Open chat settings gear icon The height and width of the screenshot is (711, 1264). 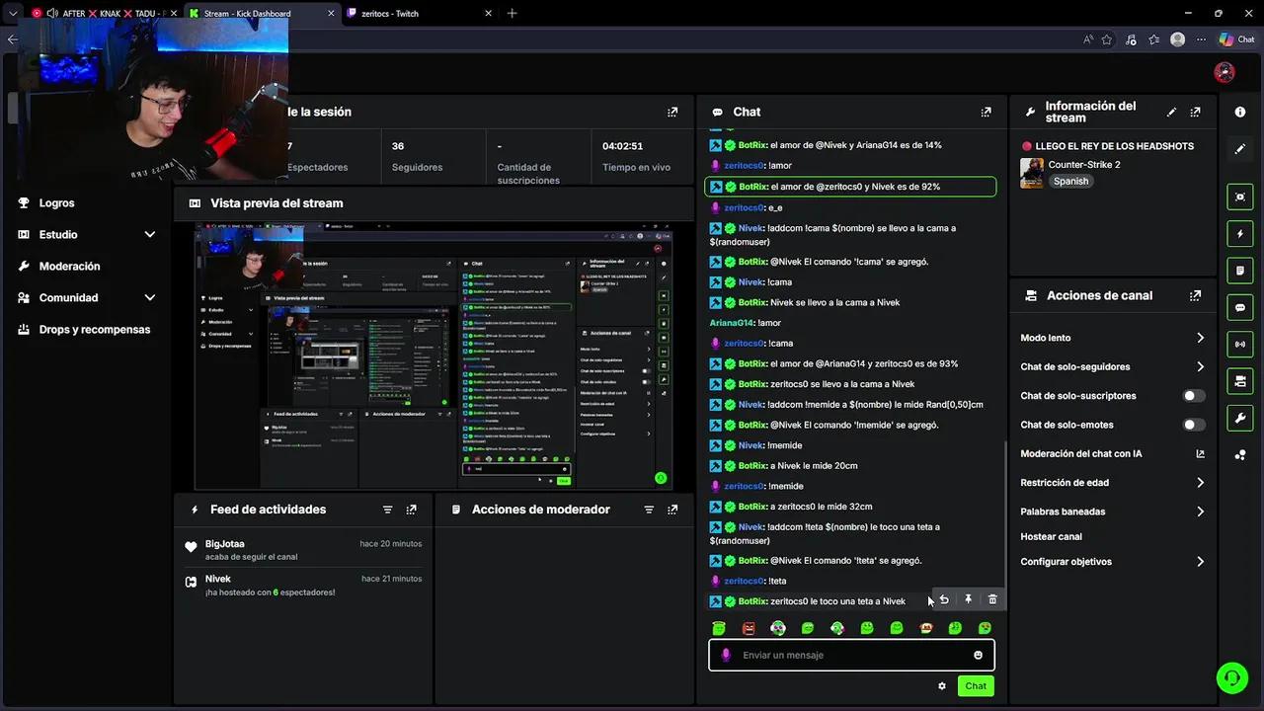[x=941, y=686]
